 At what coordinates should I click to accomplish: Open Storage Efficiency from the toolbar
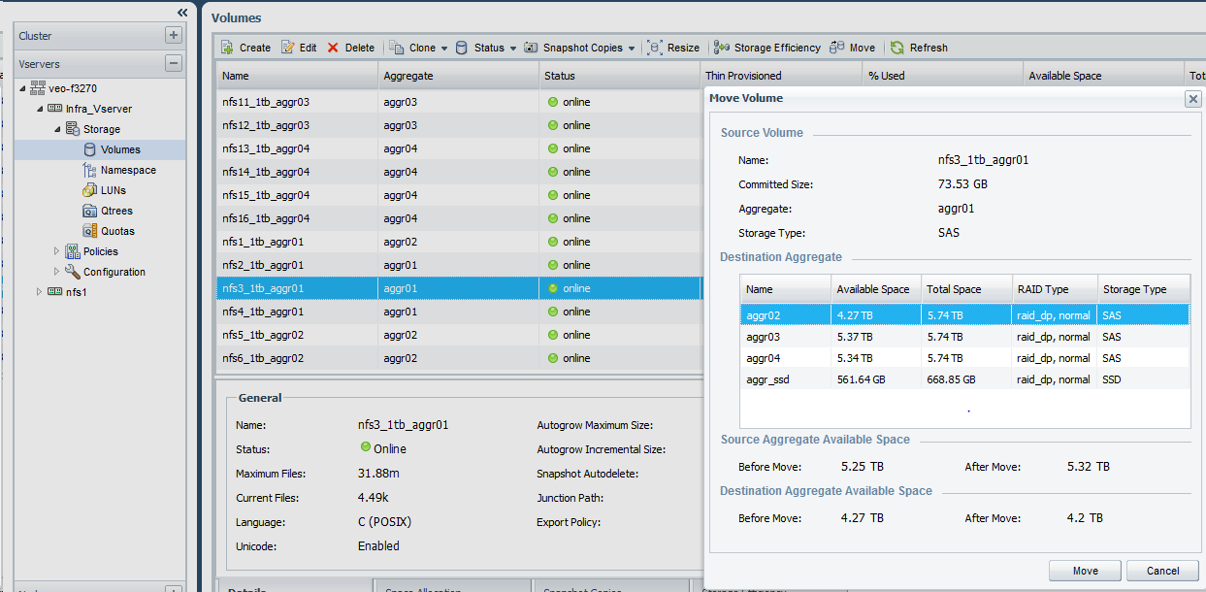[766, 48]
